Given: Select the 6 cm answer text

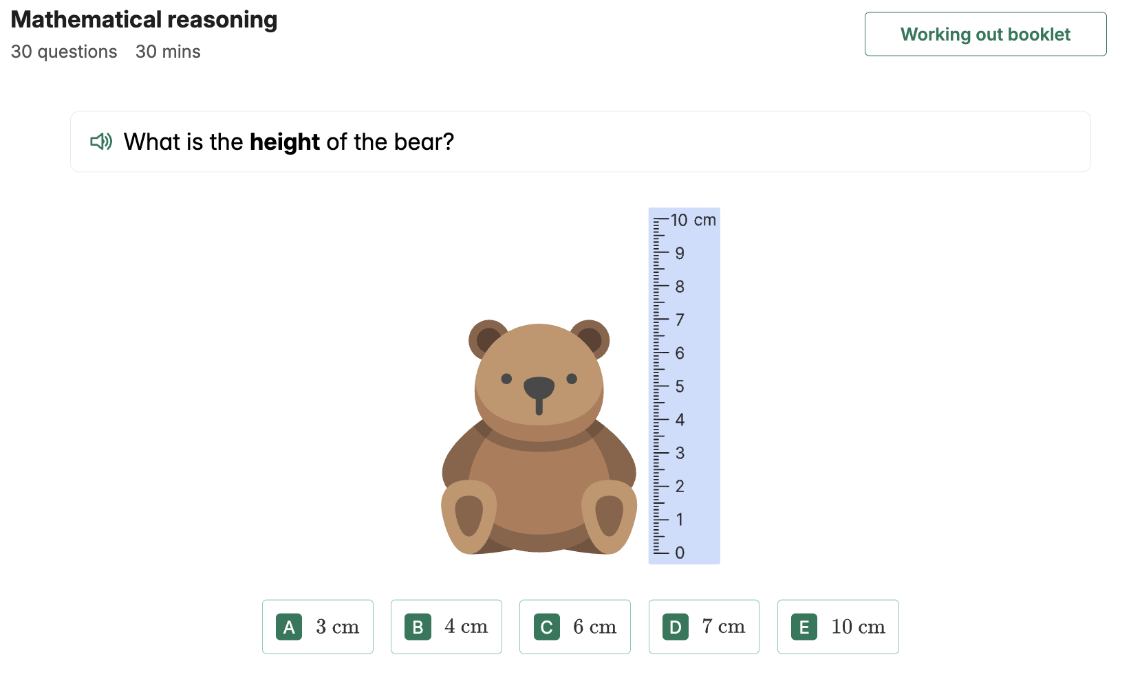Looking at the screenshot, I should (594, 627).
